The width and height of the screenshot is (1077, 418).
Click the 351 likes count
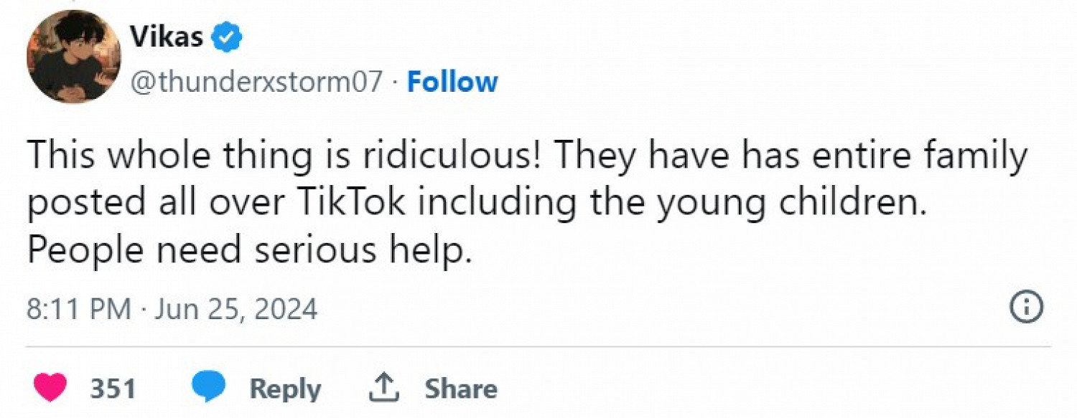pos(113,389)
